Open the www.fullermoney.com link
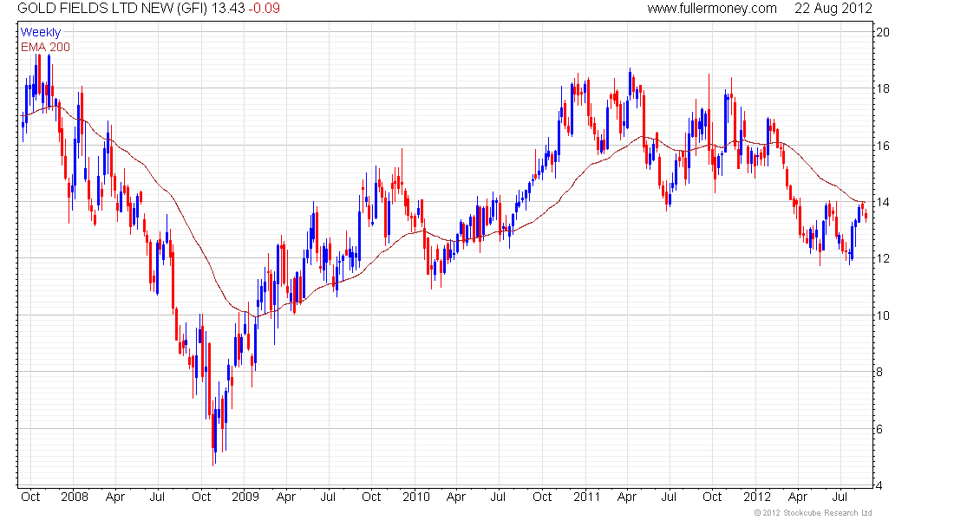Screen dimensions: 954x520 pos(711,9)
